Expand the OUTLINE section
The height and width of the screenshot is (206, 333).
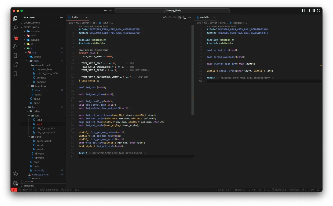(29, 181)
